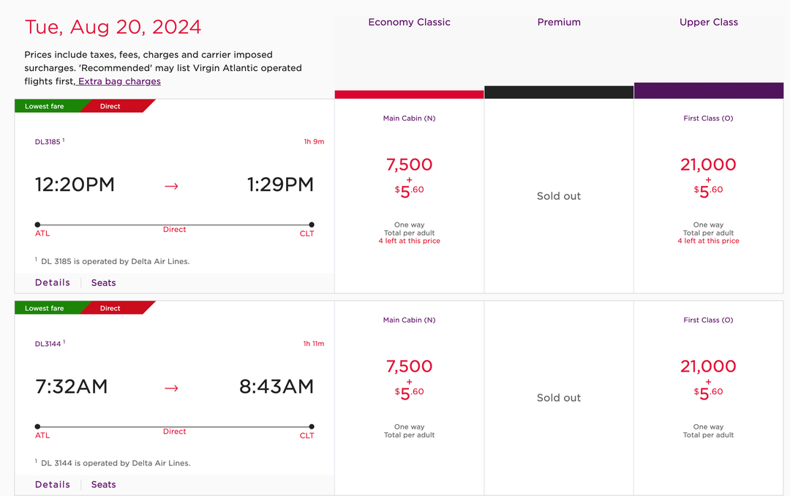Select the Premium Sold out cell for DL3185
This screenshot has width=790, height=496.
pyautogui.click(x=558, y=195)
